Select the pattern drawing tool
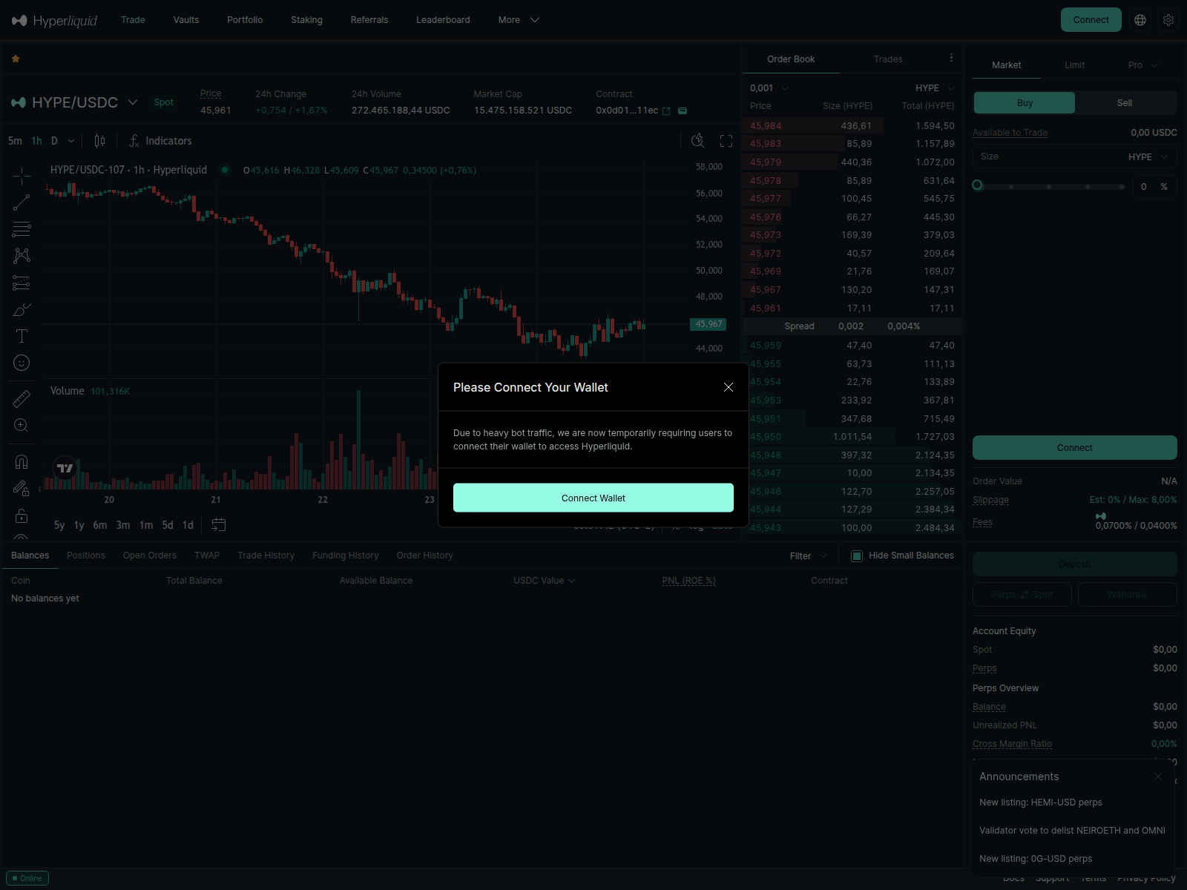 (22, 256)
